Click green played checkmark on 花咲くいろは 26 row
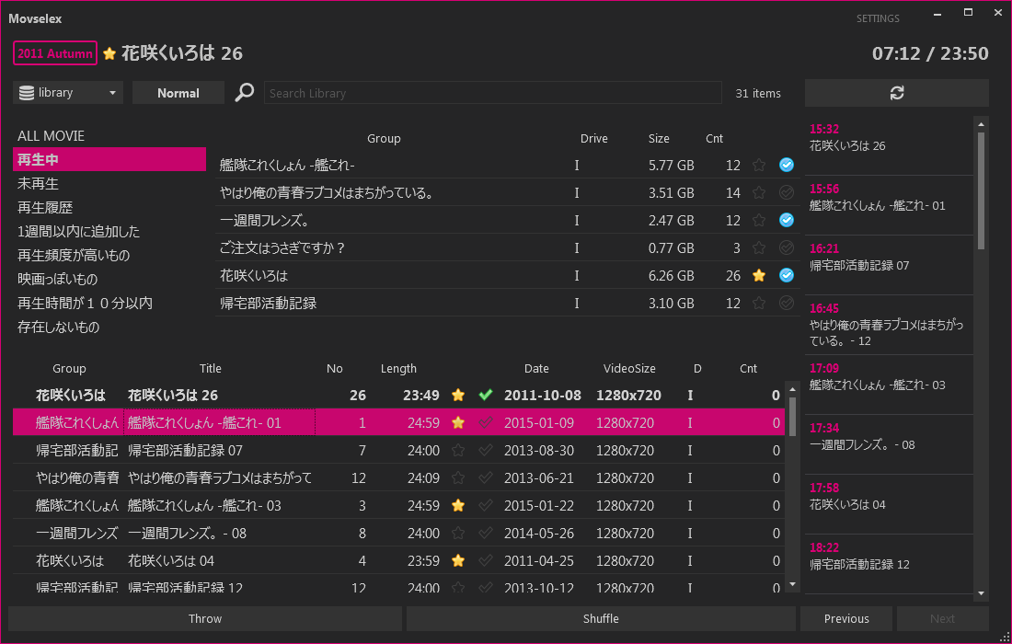Screen dimensions: 1012x644 (x=486, y=395)
